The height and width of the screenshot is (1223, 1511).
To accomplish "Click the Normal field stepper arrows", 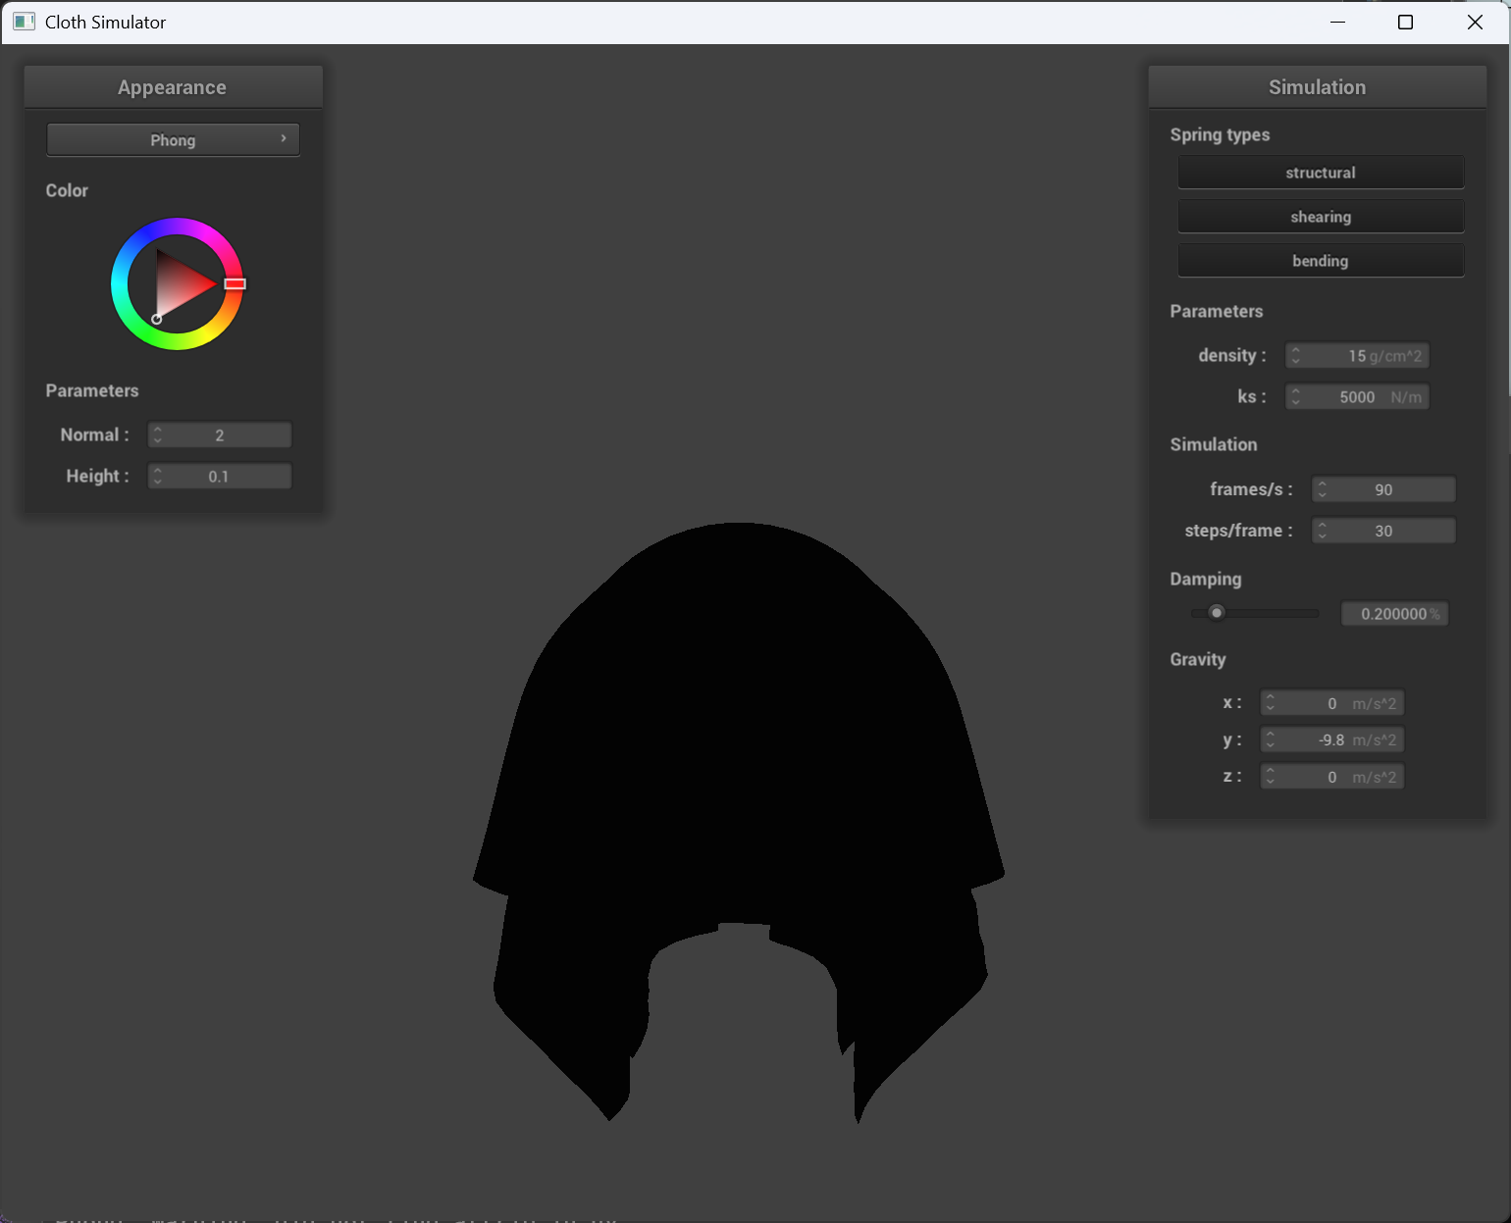I will click(158, 434).
